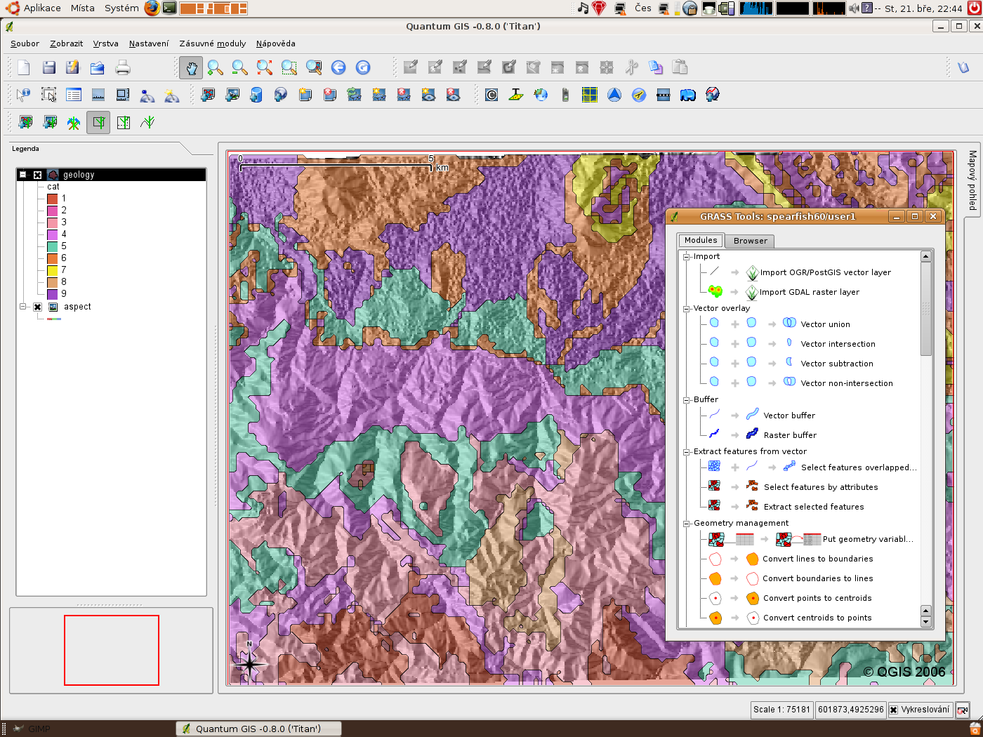The image size is (983, 737).
Task: Click the yellow swatch for category 7
Action: click(x=52, y=270)
